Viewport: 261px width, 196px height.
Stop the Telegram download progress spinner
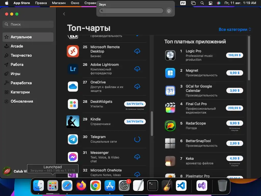pos(137,139)
